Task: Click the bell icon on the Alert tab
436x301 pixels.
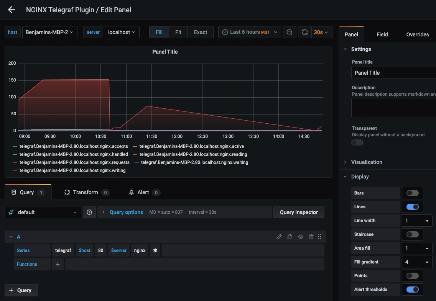Action: point(132,192)
